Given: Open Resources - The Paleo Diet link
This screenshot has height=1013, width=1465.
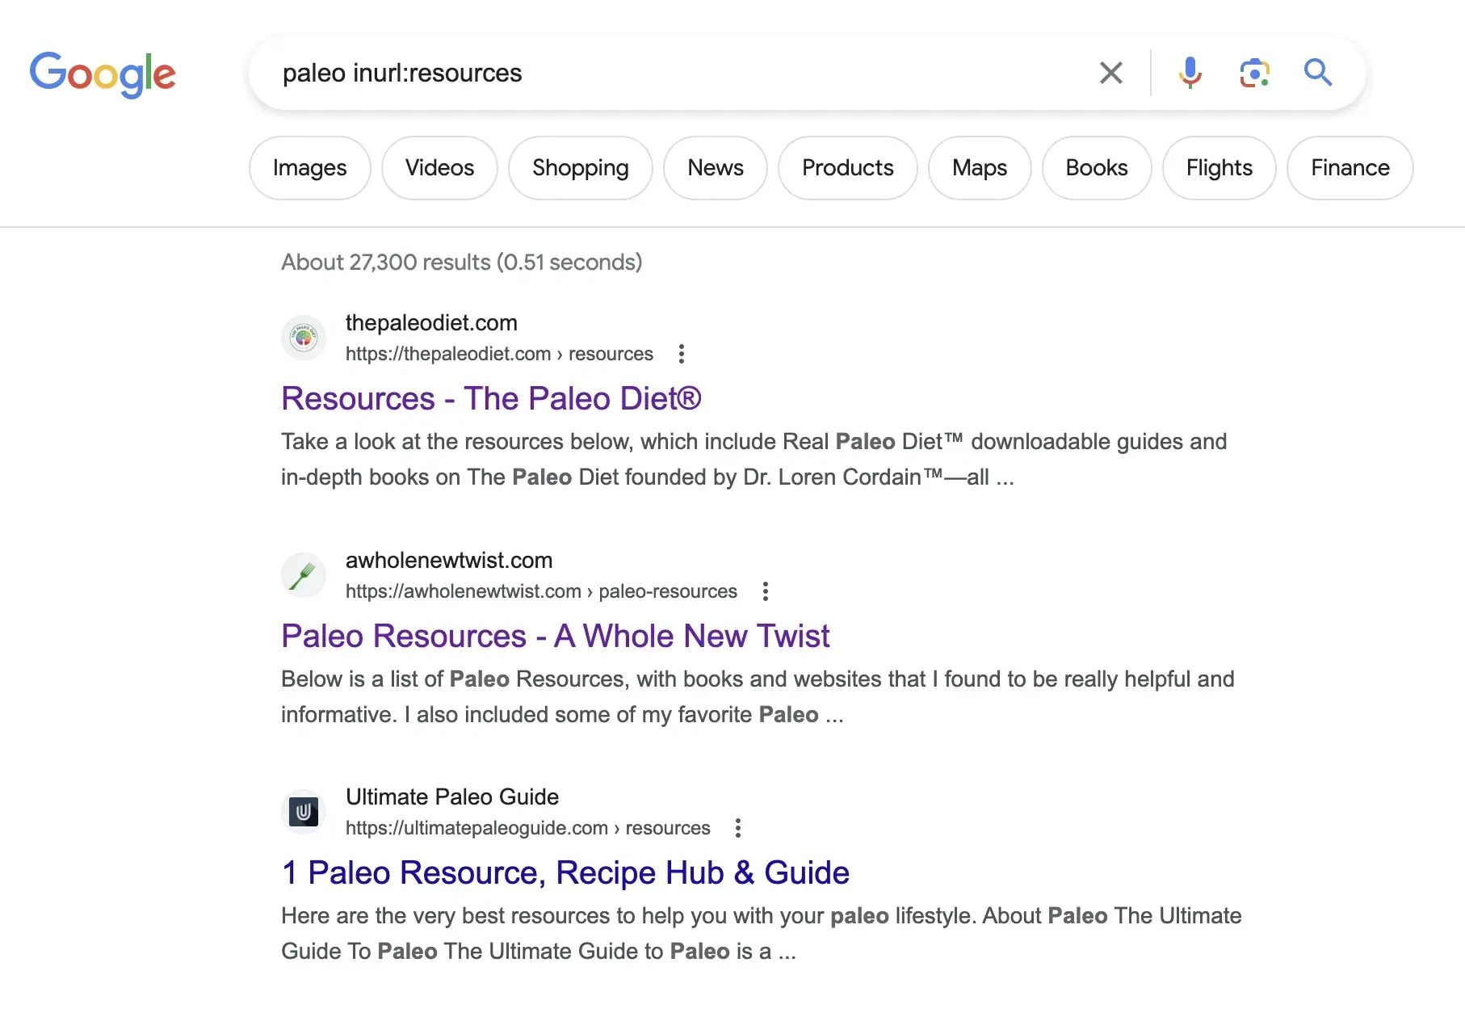Looking at the screenshot, I should click(491, 398).
